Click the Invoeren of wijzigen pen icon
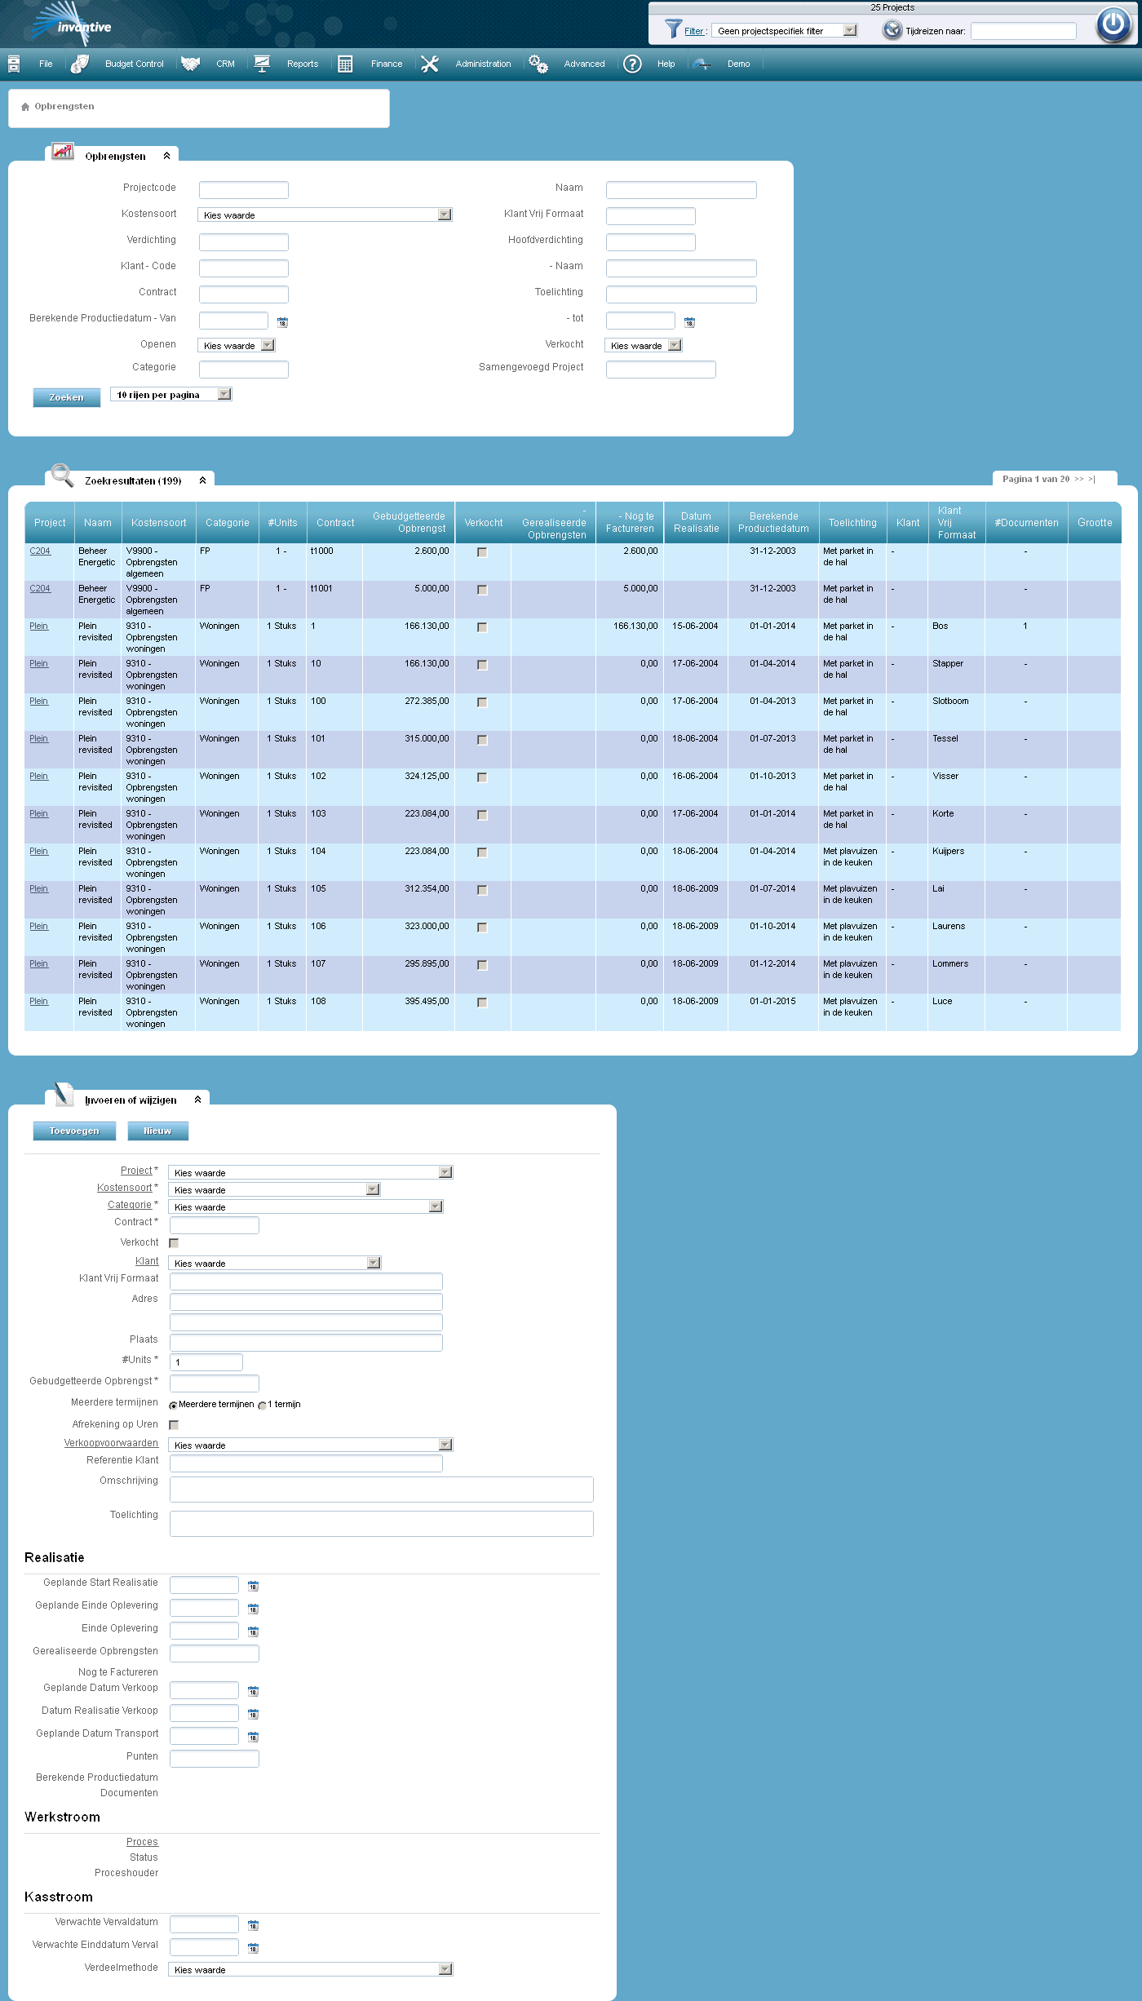The height and width of the screenshot is (2001, 1142). (x=63, y=1094)
